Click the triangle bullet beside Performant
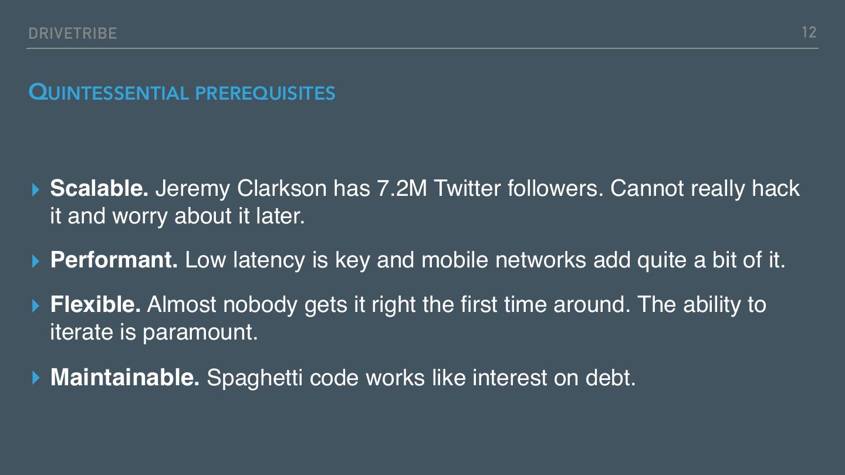This screenshot has height=475, width=845. (36, 260)
